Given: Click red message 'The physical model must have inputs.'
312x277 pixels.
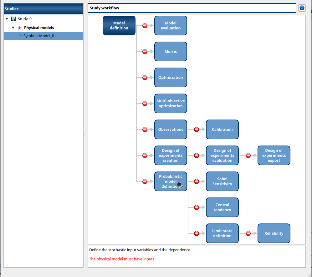Looking at the screenshot, I should click(x=122, y=259).
